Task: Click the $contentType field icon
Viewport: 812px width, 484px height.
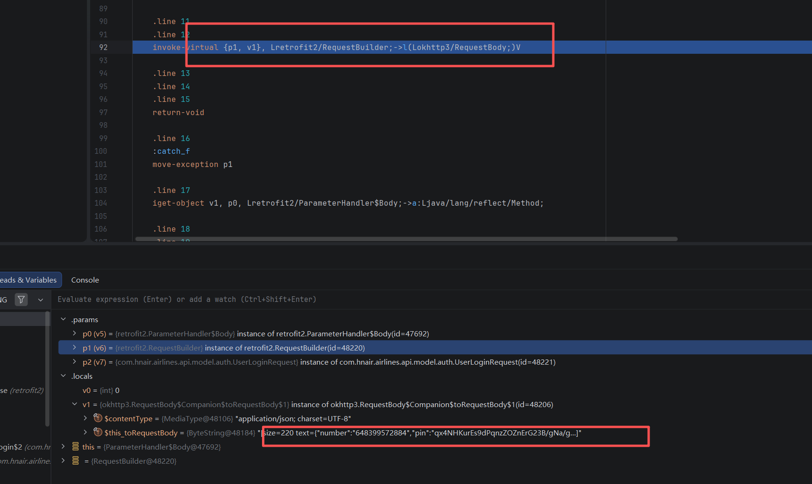Action: click(98, 418)
